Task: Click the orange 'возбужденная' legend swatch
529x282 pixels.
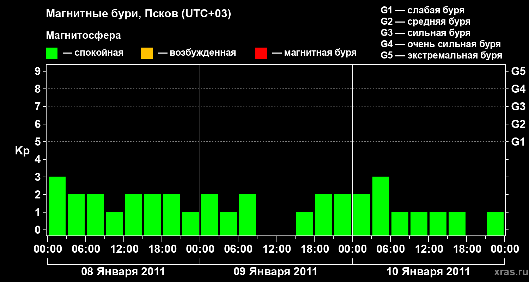Action: coord(147,53)
